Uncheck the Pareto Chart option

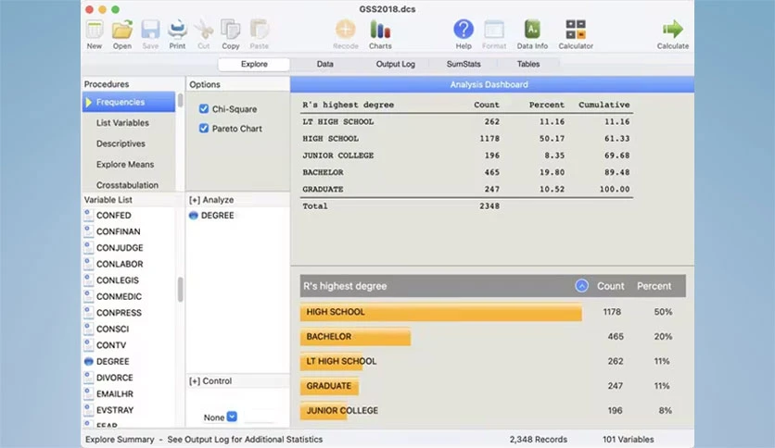[x=204, y=129]
